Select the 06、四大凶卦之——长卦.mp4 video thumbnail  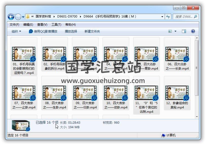pyautogui.click(x=177, y=54)
